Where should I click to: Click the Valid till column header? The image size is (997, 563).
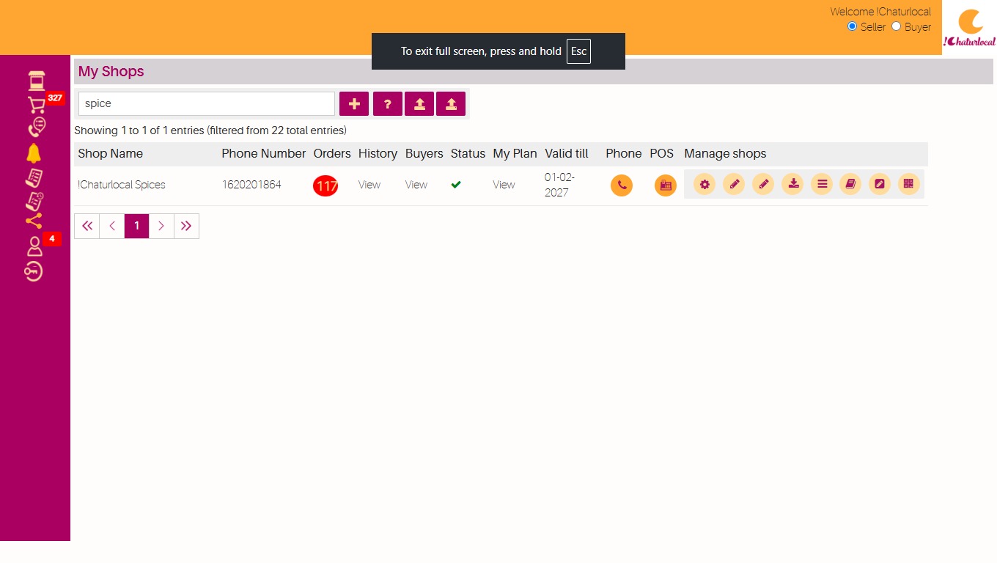[x=567, y=154]
